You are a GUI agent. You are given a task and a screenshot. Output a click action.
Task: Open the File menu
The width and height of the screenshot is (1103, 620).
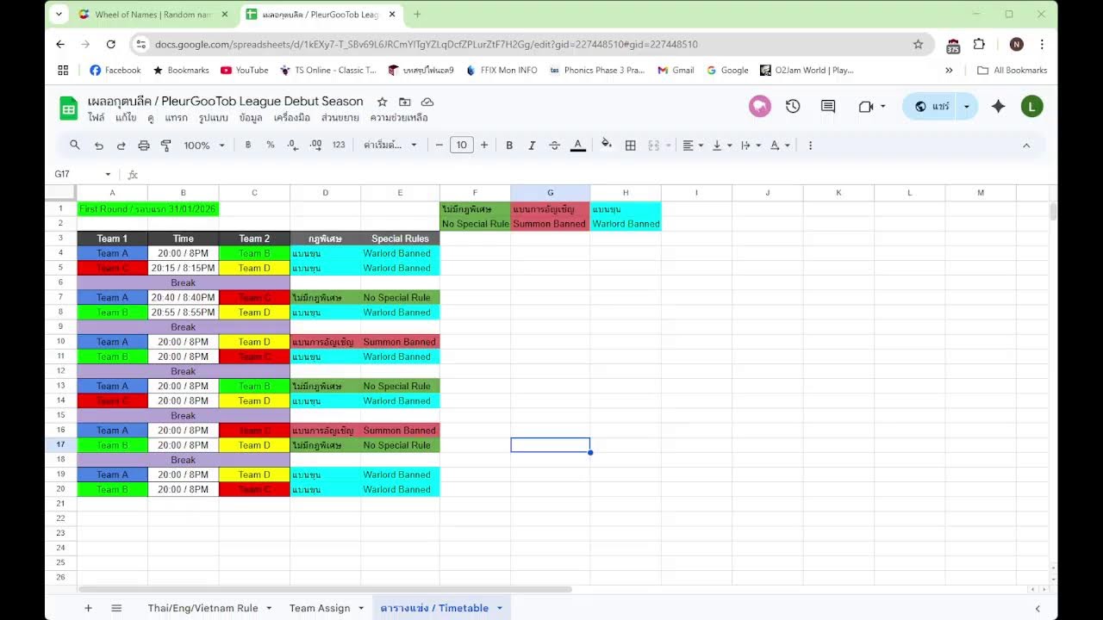[x=96, y=118]
